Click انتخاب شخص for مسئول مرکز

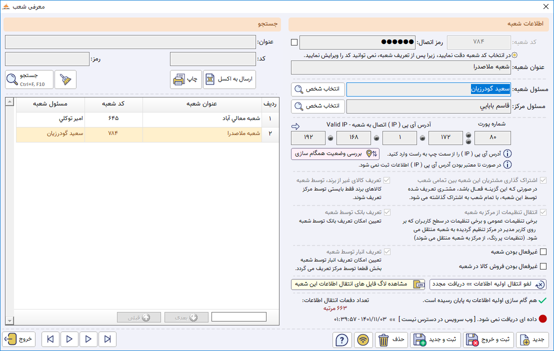(318, 106)
